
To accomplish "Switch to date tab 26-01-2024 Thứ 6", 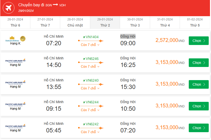I will click(x=15, y=22).
